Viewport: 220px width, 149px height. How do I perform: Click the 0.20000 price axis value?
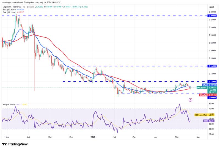pos(212,51)
